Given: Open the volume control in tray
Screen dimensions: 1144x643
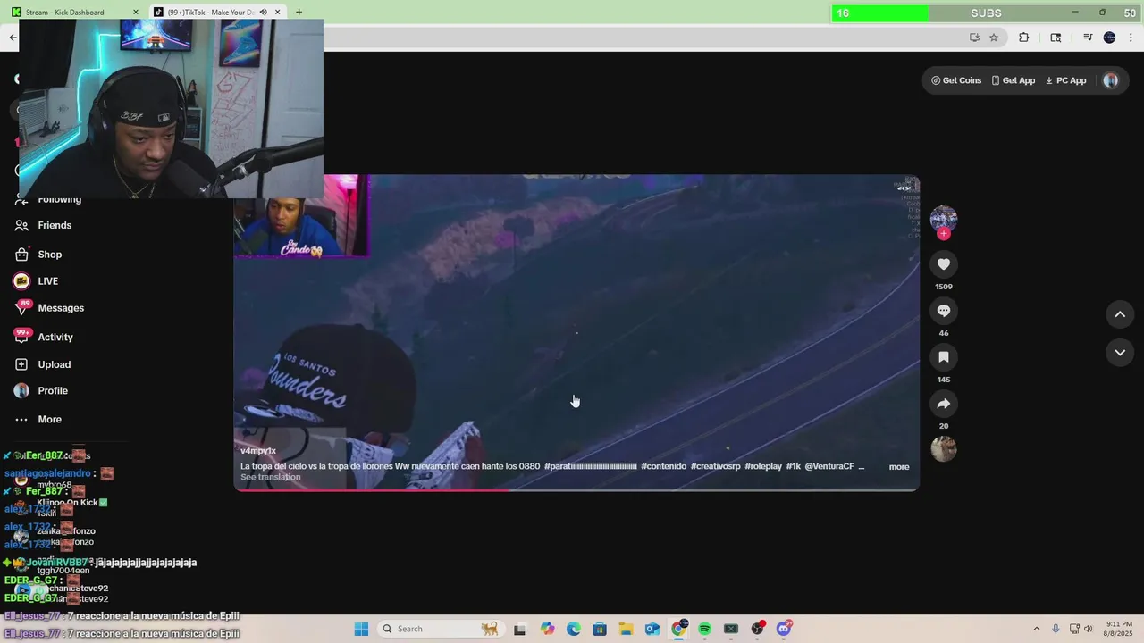Looking at the screenshot, I should click(1088, 629).
